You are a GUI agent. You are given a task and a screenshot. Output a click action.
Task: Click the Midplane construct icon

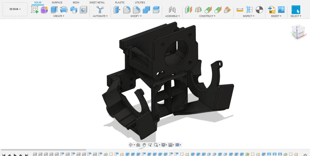pos(218,10)
